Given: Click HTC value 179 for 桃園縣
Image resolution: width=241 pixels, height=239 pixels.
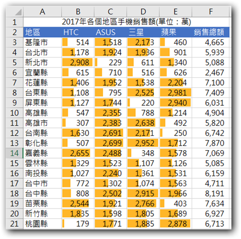Looking at the screenshot, I should click(x=78, y=224).
